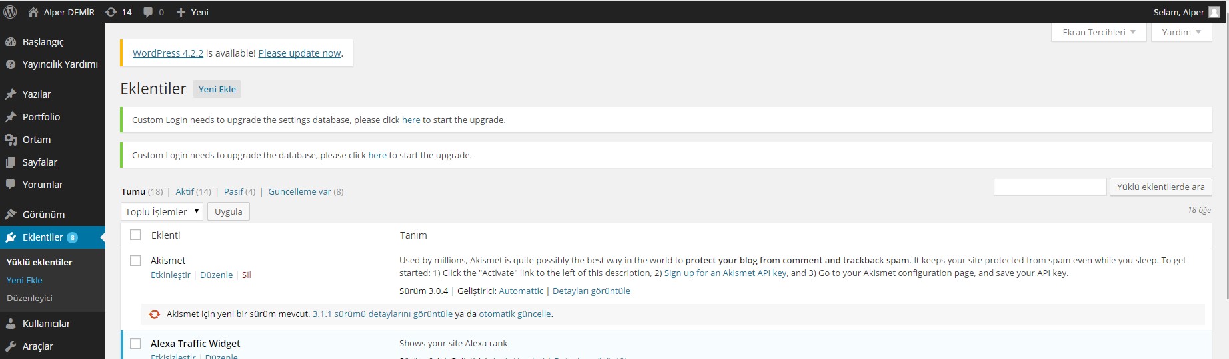Check the Alexa Traffic Widget checkbox
The height and width of the screenshot is (359, 1229).
point(135,344)
